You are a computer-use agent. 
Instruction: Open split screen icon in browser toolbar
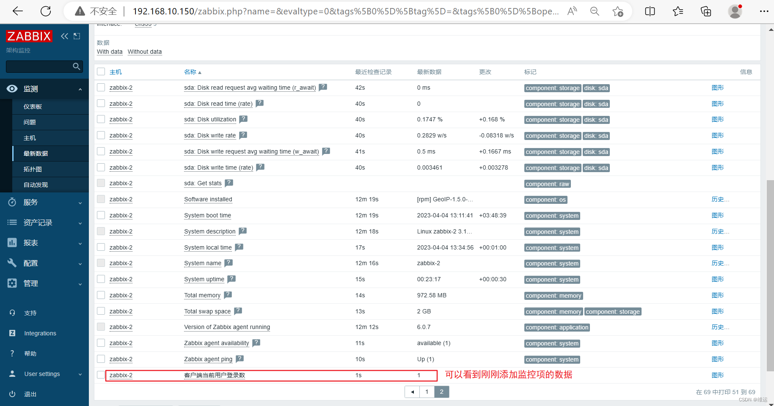click(650, 11)
